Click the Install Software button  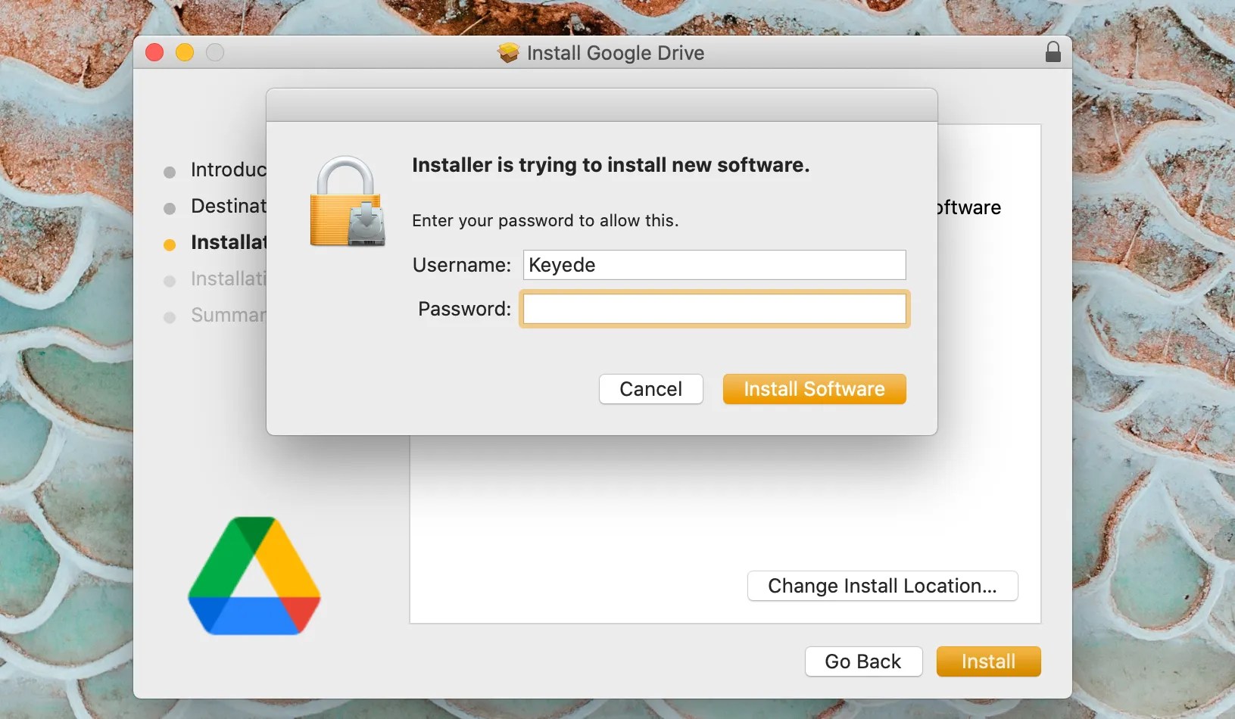tap(814, 389)
